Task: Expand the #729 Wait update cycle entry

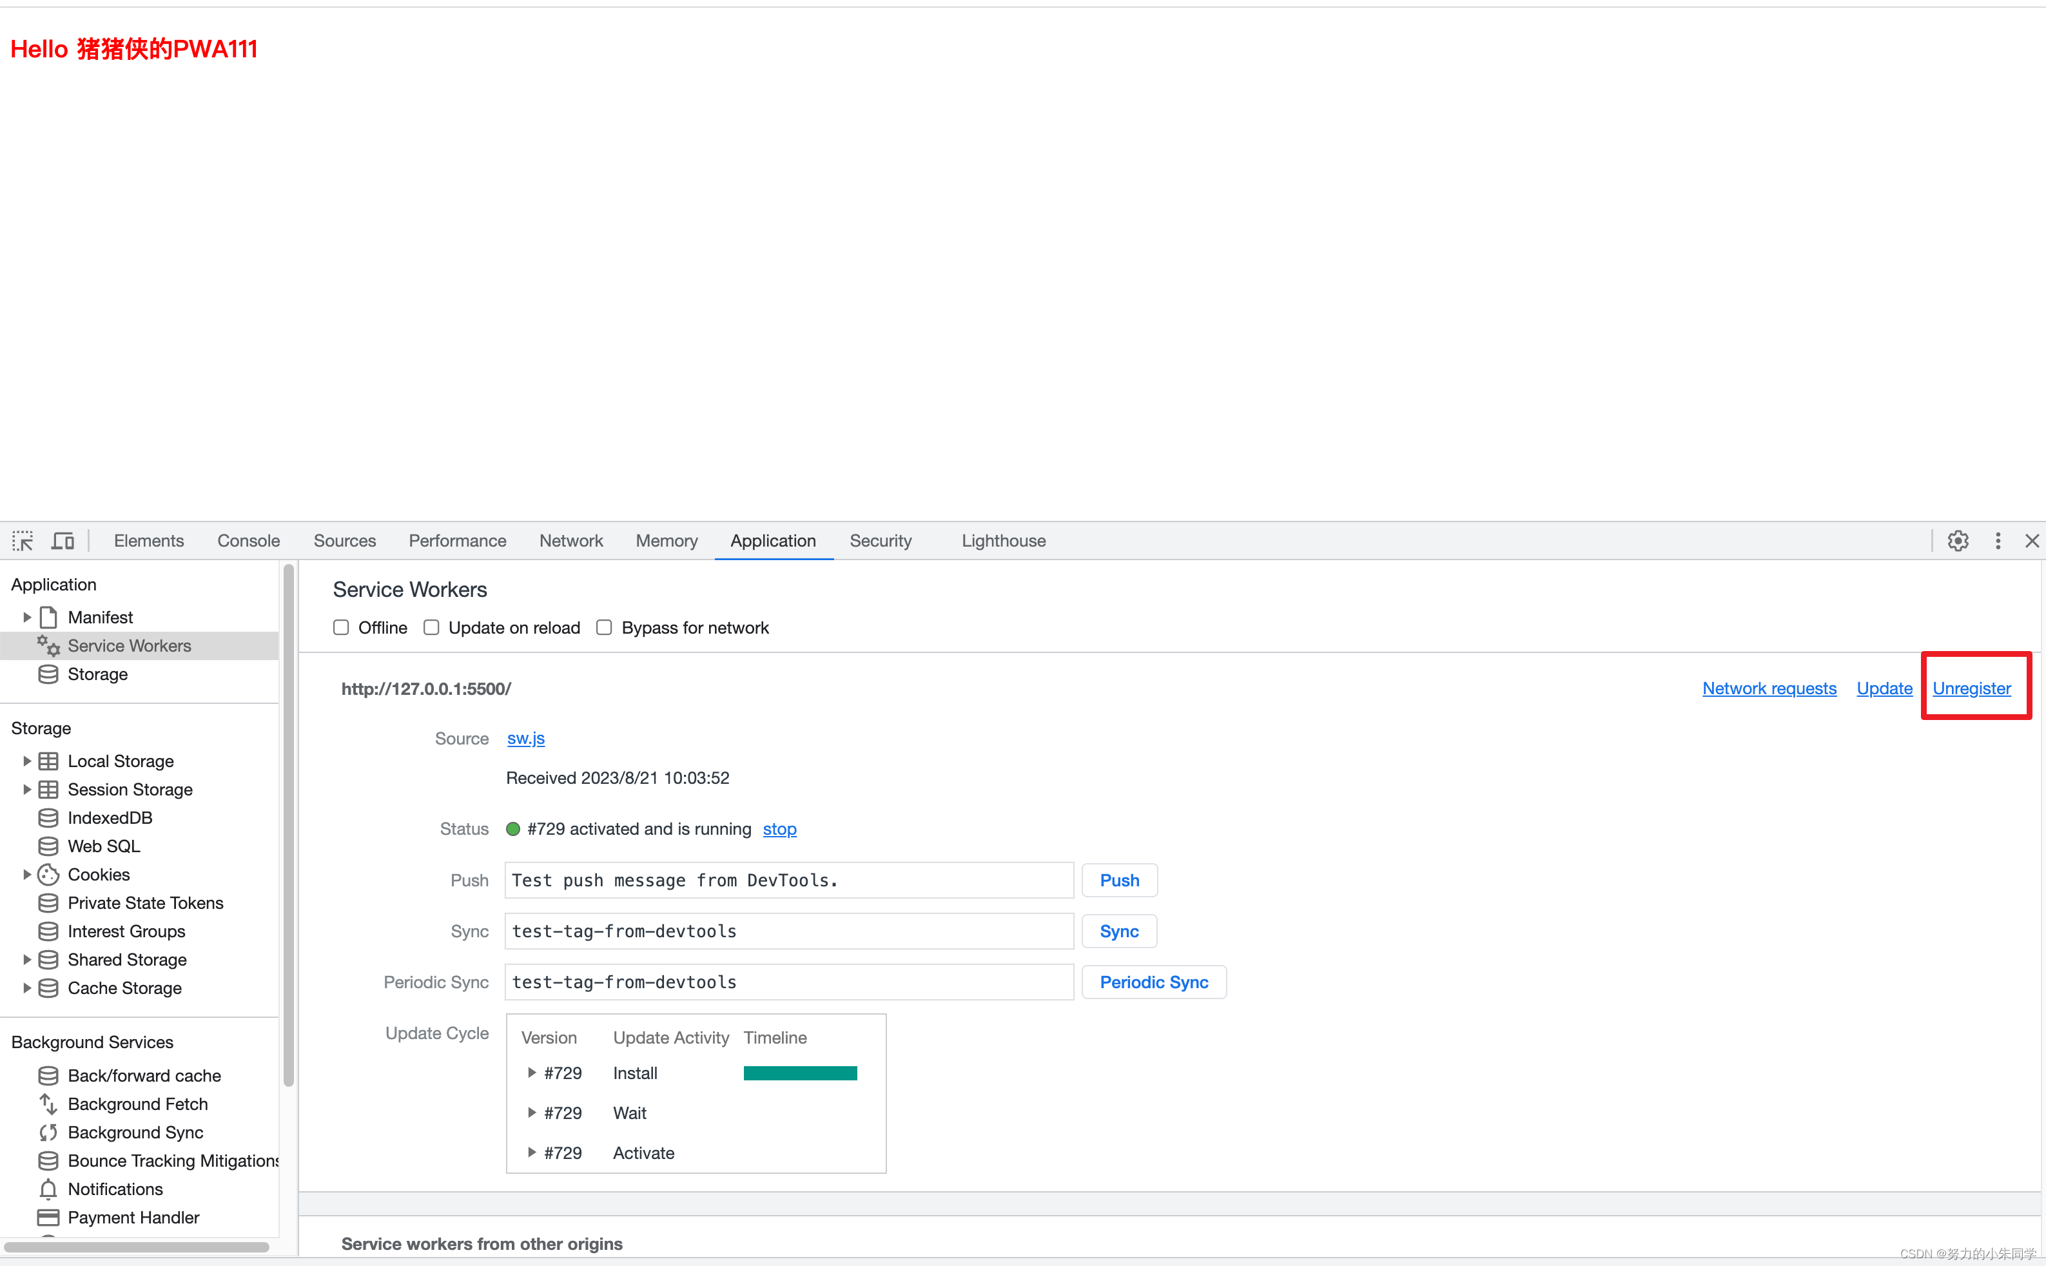Action: coord(532,1114)
